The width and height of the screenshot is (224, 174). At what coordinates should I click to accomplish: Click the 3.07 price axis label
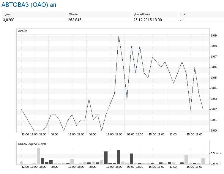(214, 57)
